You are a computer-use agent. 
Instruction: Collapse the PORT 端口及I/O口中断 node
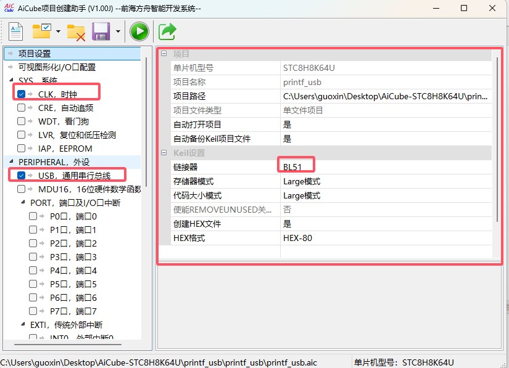coord(23,202)
